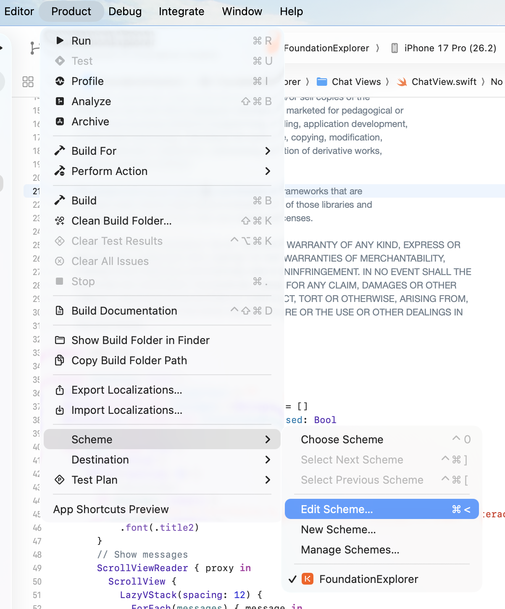The height and width of the screenshot is (609, 505).
Task: Expand the Build For submenu arrow
Action: [x=268, y=151]
